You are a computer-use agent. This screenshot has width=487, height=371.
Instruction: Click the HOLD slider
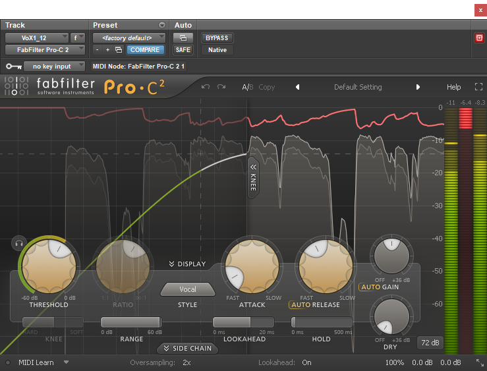pos(322,322)
